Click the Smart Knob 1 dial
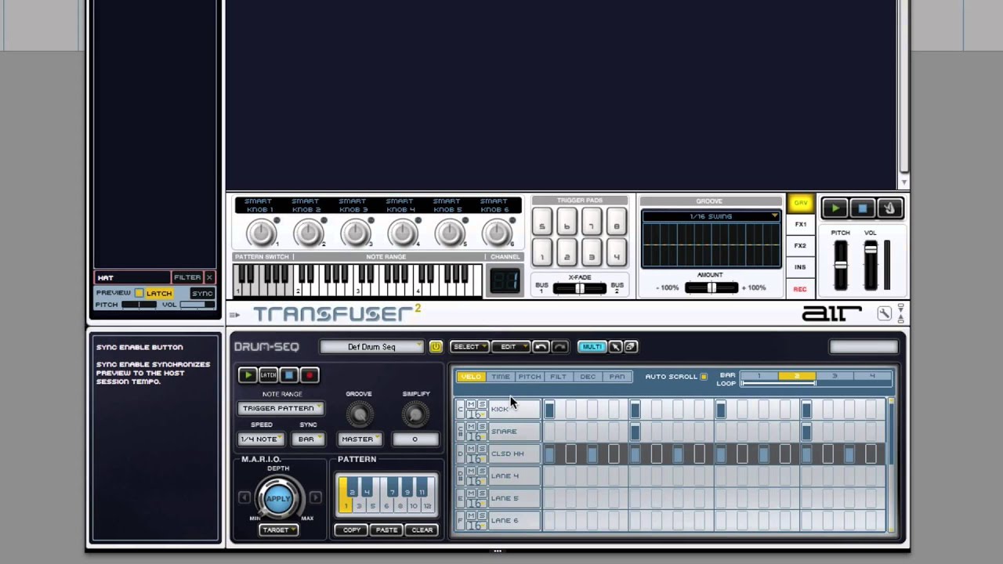The image size is (1003, 564). click(x=262, y=233)
